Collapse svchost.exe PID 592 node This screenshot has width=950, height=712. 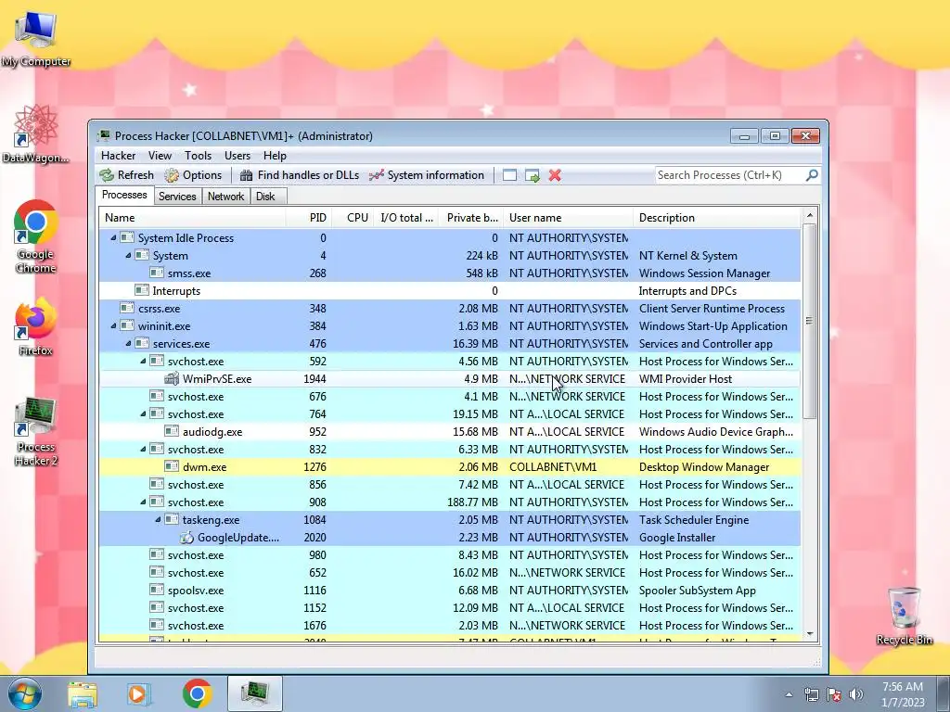coord(143,361)
